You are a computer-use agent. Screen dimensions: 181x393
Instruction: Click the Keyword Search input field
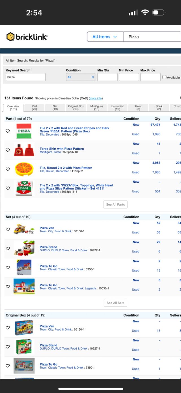click(25, 77)
